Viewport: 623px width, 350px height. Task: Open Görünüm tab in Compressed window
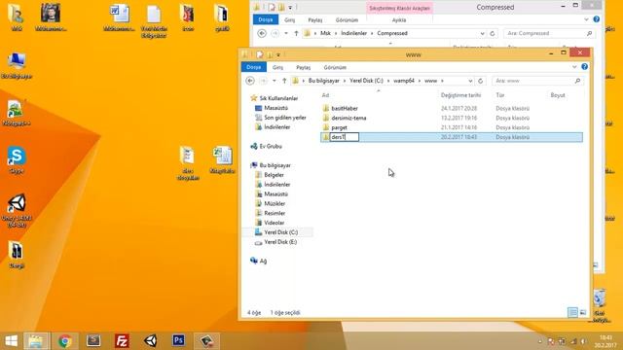(x=347, y=19)
